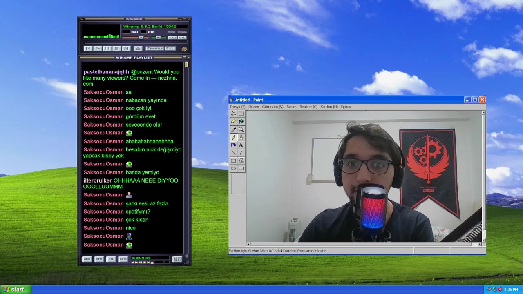Choose the Curve tool in Paint

coord(241,153)
